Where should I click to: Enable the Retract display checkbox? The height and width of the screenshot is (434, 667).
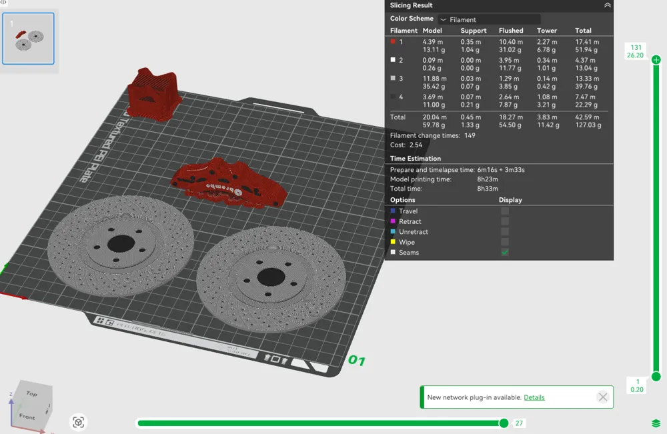click(504, 221)
